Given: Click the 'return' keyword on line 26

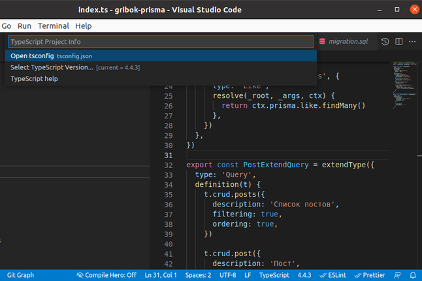Looking at the screenshot, I should coord(235,105).
